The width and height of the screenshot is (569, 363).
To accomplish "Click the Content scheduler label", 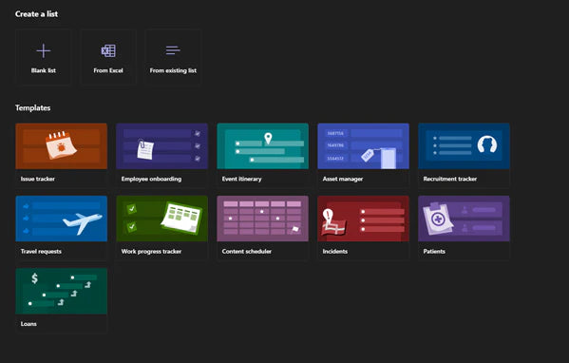I will pos(247,252).
